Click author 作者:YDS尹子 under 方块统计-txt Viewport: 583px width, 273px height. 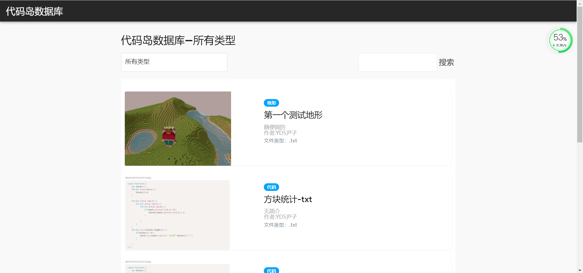[x=280, y=217]
